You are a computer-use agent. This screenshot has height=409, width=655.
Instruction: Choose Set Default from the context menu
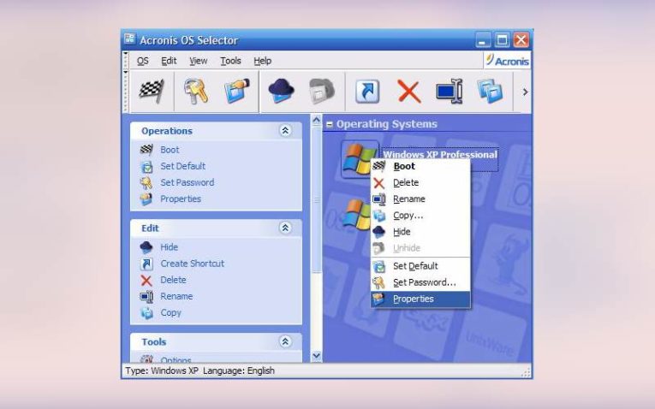click(x=420, y=266)
